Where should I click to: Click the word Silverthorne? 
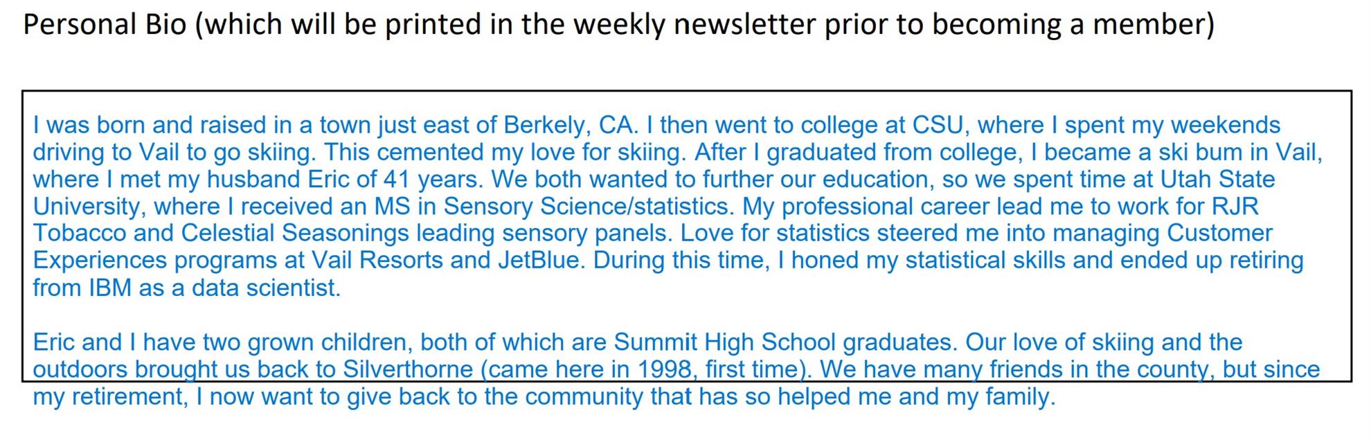click(408, 369)
